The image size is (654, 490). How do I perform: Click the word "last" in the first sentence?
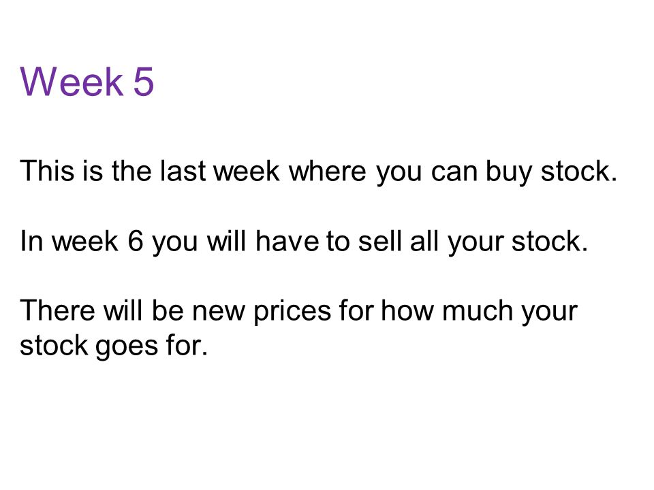tap(183, 170)
